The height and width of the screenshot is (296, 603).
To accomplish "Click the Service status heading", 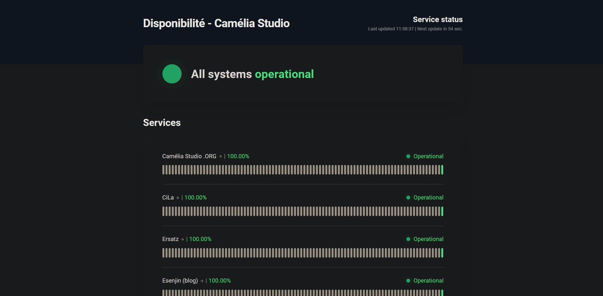I will point(438,20).
